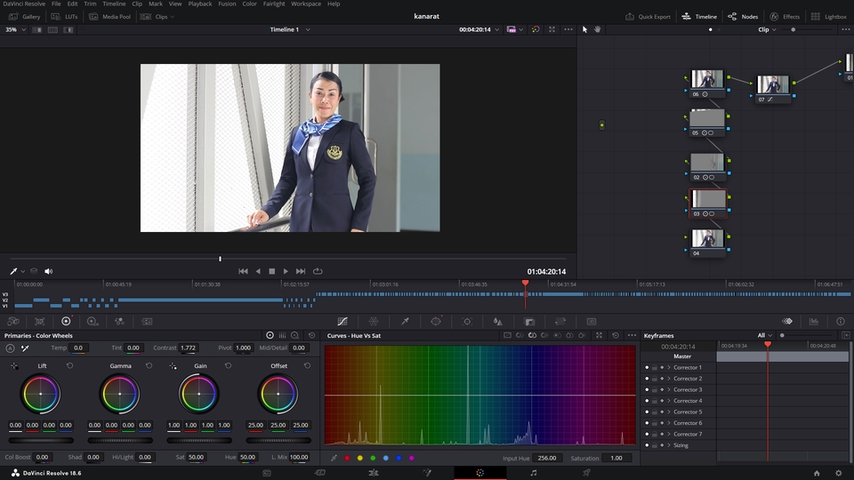Open the Playback menu
This screenshot has width=854, height=480.
click(200, 4)
